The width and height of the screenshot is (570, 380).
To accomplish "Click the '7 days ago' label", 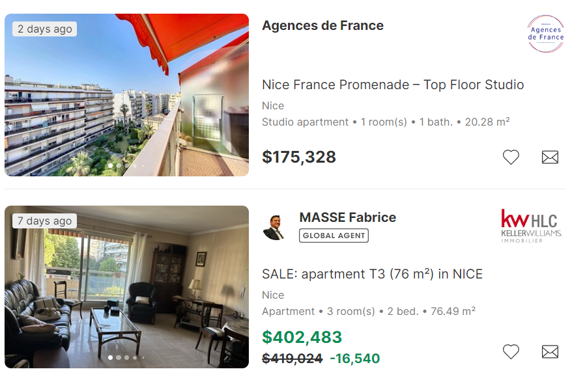I will click(44, 221).
